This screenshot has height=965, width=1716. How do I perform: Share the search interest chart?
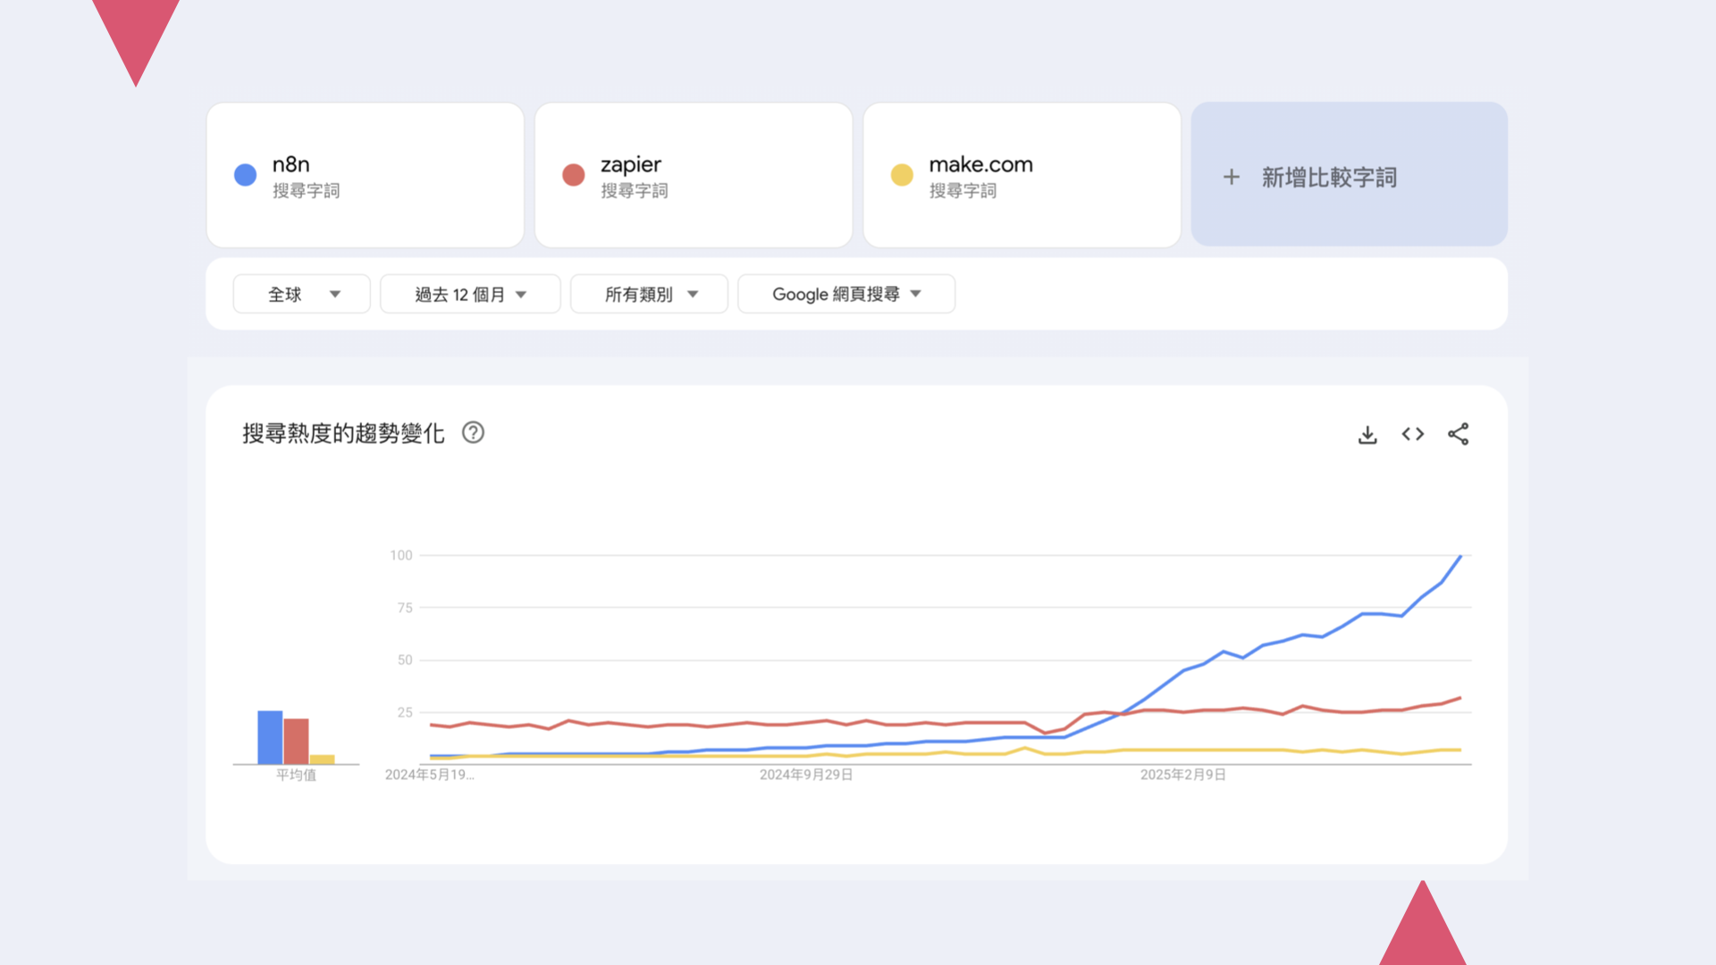click(1459, 434)
